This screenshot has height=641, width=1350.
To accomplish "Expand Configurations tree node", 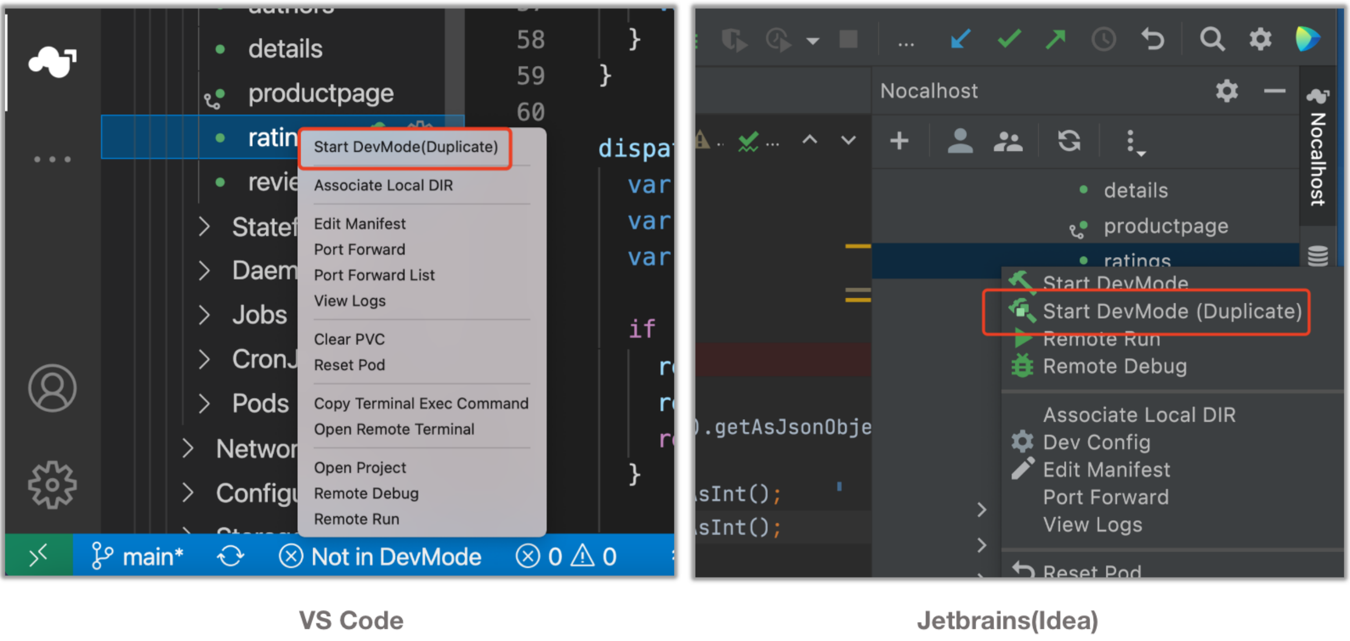I will coord(187,493).
